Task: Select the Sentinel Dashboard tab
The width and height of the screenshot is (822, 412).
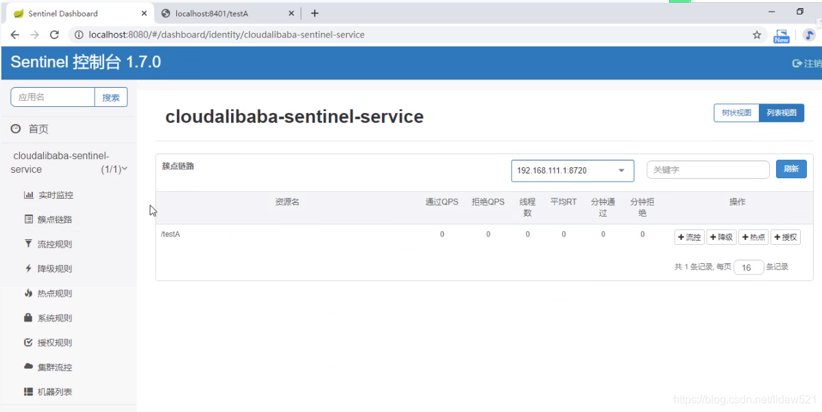Action: [x=79, y=13]
